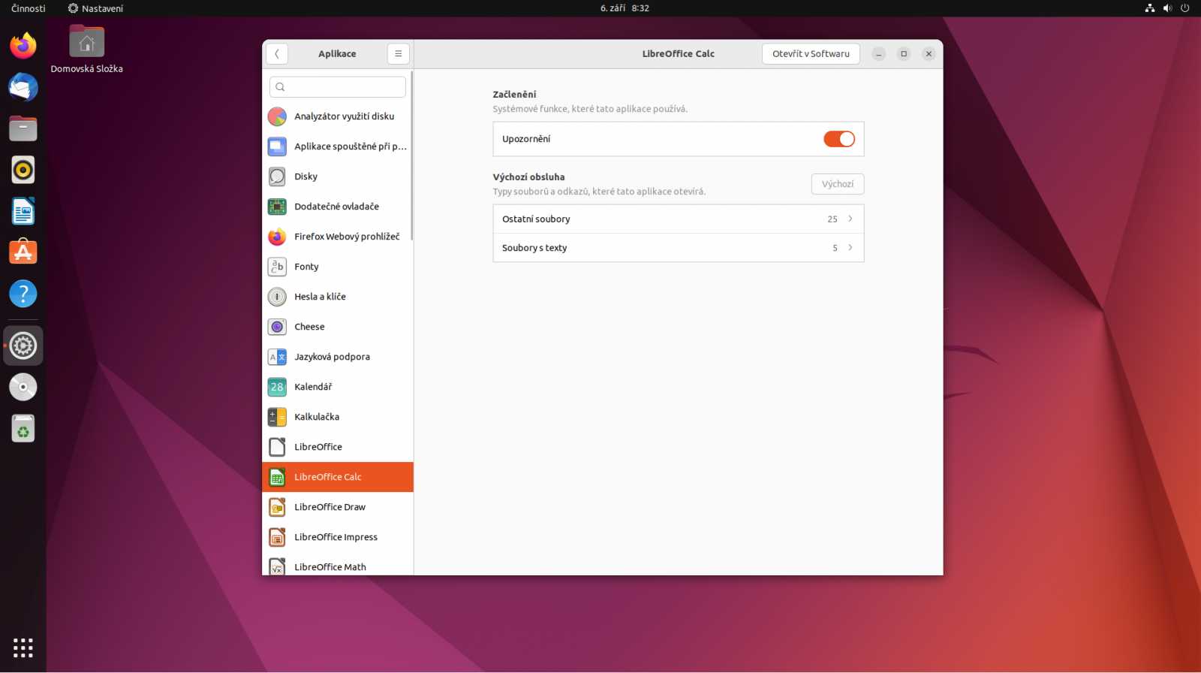Click the Dodatečné ovladače chip icon
The image size is (1201, 673).
(x=277, y=207)
